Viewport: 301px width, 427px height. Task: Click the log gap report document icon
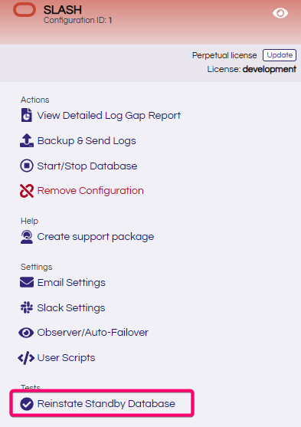pyautogui.click(x=27, y=115)
